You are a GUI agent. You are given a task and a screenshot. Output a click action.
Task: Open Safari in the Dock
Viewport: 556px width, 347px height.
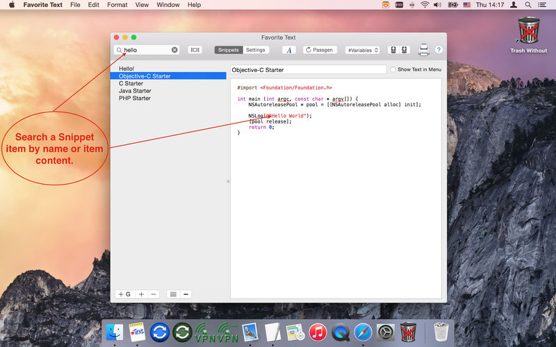point(363,333)
